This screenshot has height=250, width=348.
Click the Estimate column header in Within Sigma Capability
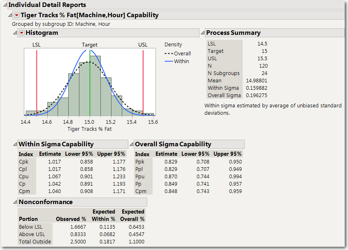[50, 154]
